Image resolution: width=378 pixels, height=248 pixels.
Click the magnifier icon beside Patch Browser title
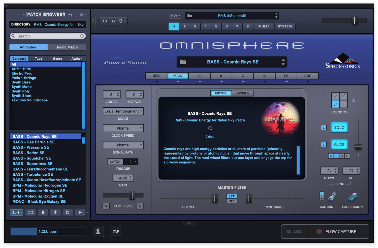(70, 15)
